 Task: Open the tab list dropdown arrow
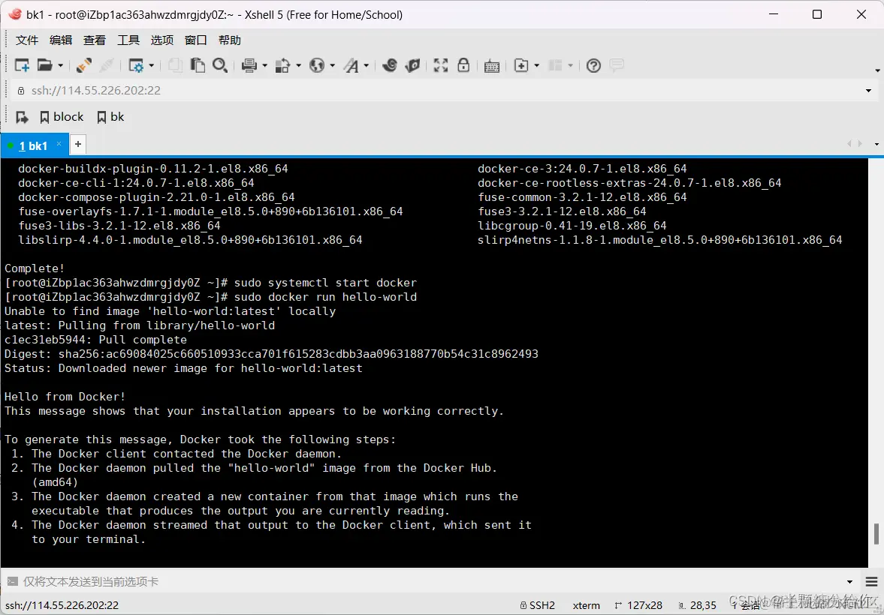[x=876, y=145]
